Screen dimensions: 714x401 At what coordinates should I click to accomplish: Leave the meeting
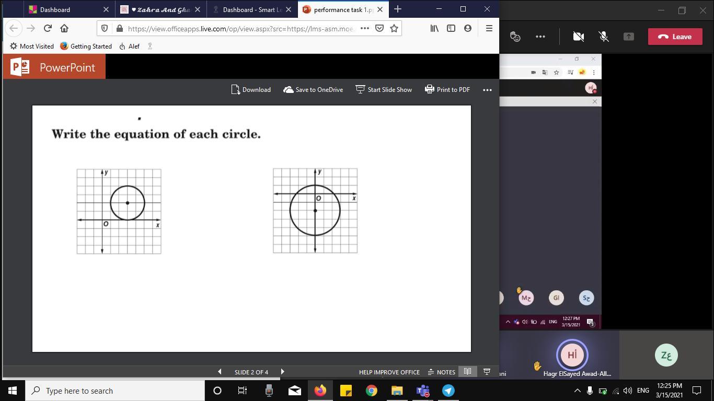(x=675, y=37)
